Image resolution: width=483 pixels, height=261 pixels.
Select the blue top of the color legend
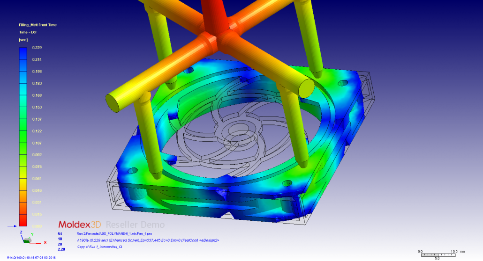coord(23,51)
